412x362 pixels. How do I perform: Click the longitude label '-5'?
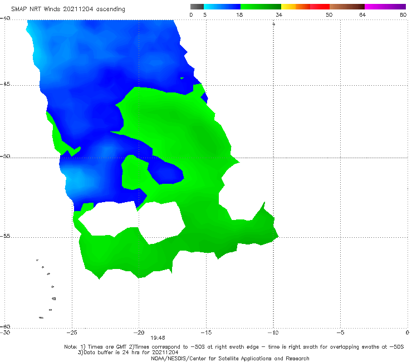click(341, 332)
